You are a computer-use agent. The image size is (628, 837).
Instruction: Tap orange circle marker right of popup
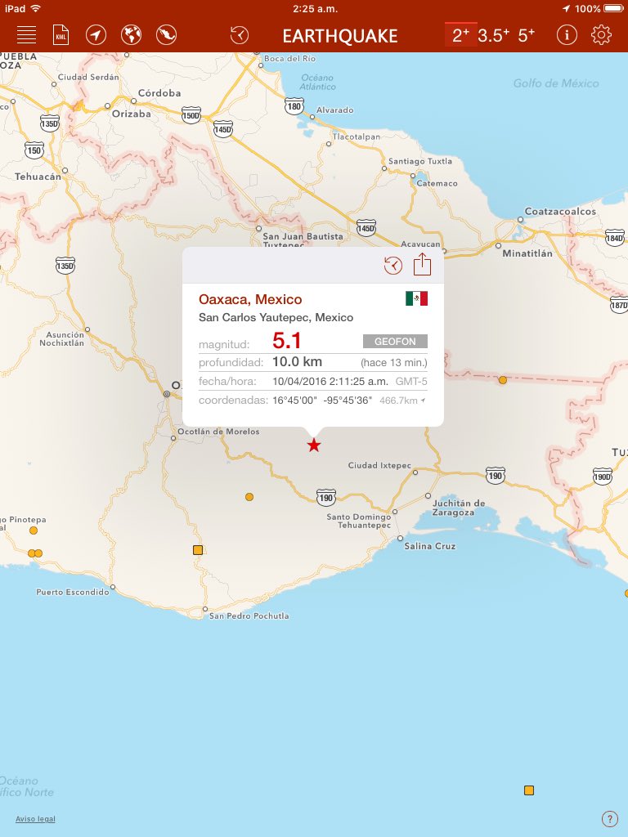point(503,380)
